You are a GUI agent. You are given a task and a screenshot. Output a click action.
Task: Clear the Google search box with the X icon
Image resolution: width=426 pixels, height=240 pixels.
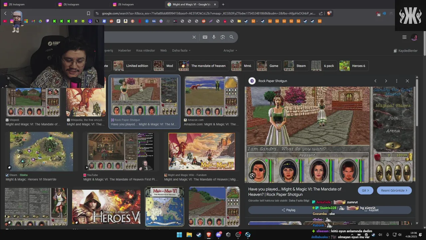(194, 37)
